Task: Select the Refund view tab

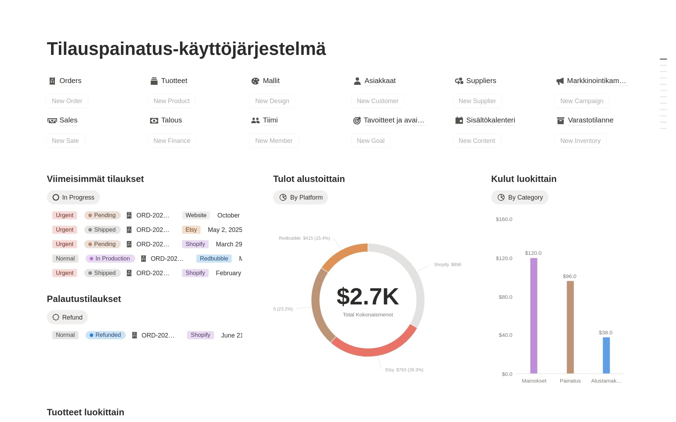Action: (67, 317)
